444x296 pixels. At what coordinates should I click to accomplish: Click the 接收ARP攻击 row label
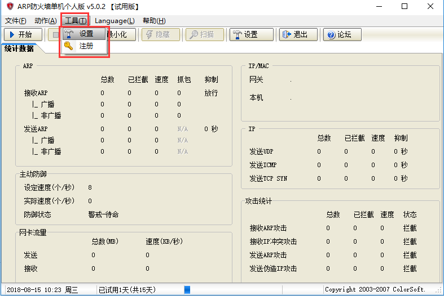pos(268,228)
